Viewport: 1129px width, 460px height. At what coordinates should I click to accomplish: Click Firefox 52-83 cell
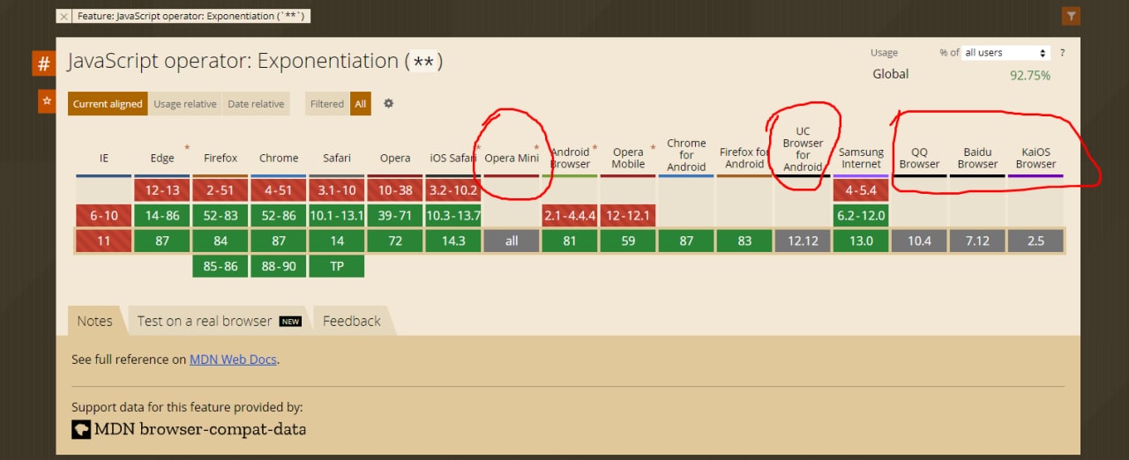coord(221,216)
